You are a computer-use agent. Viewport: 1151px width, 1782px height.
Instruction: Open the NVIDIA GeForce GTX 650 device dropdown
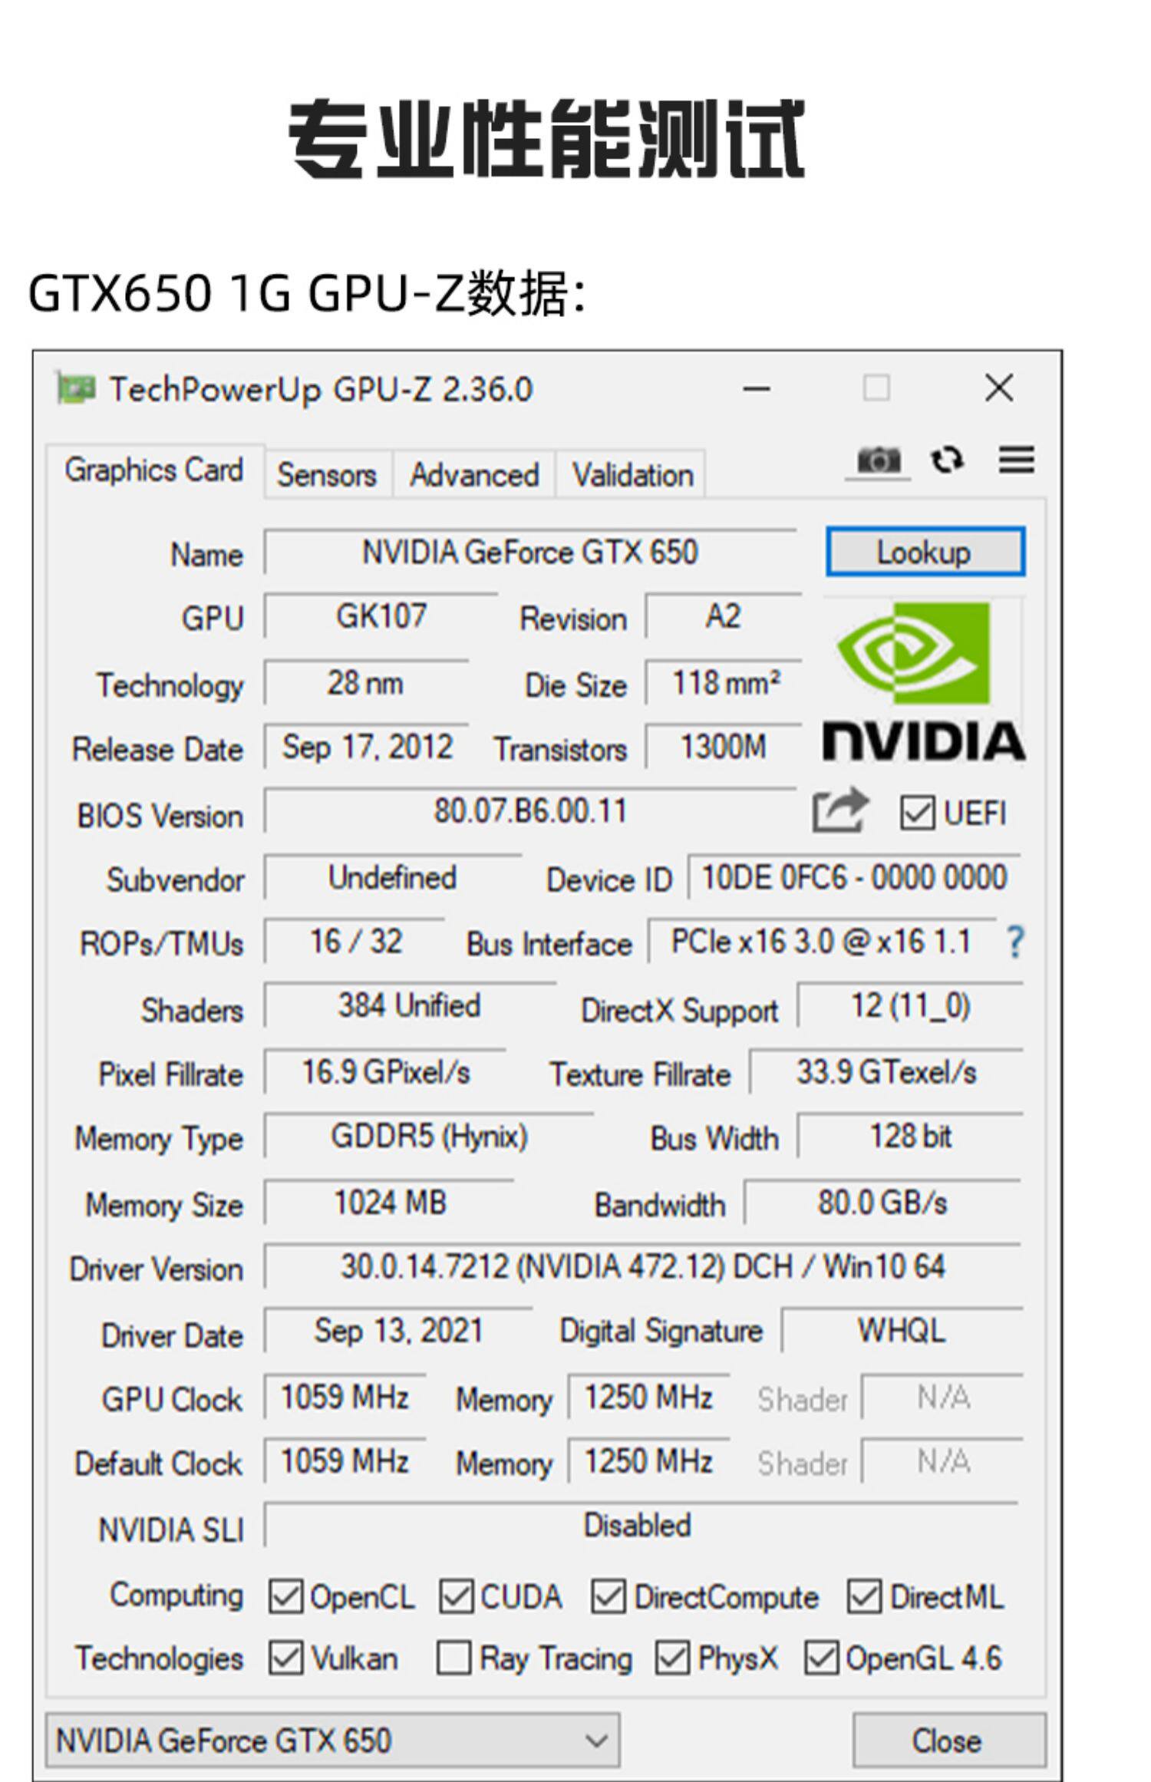[332, 1740]
